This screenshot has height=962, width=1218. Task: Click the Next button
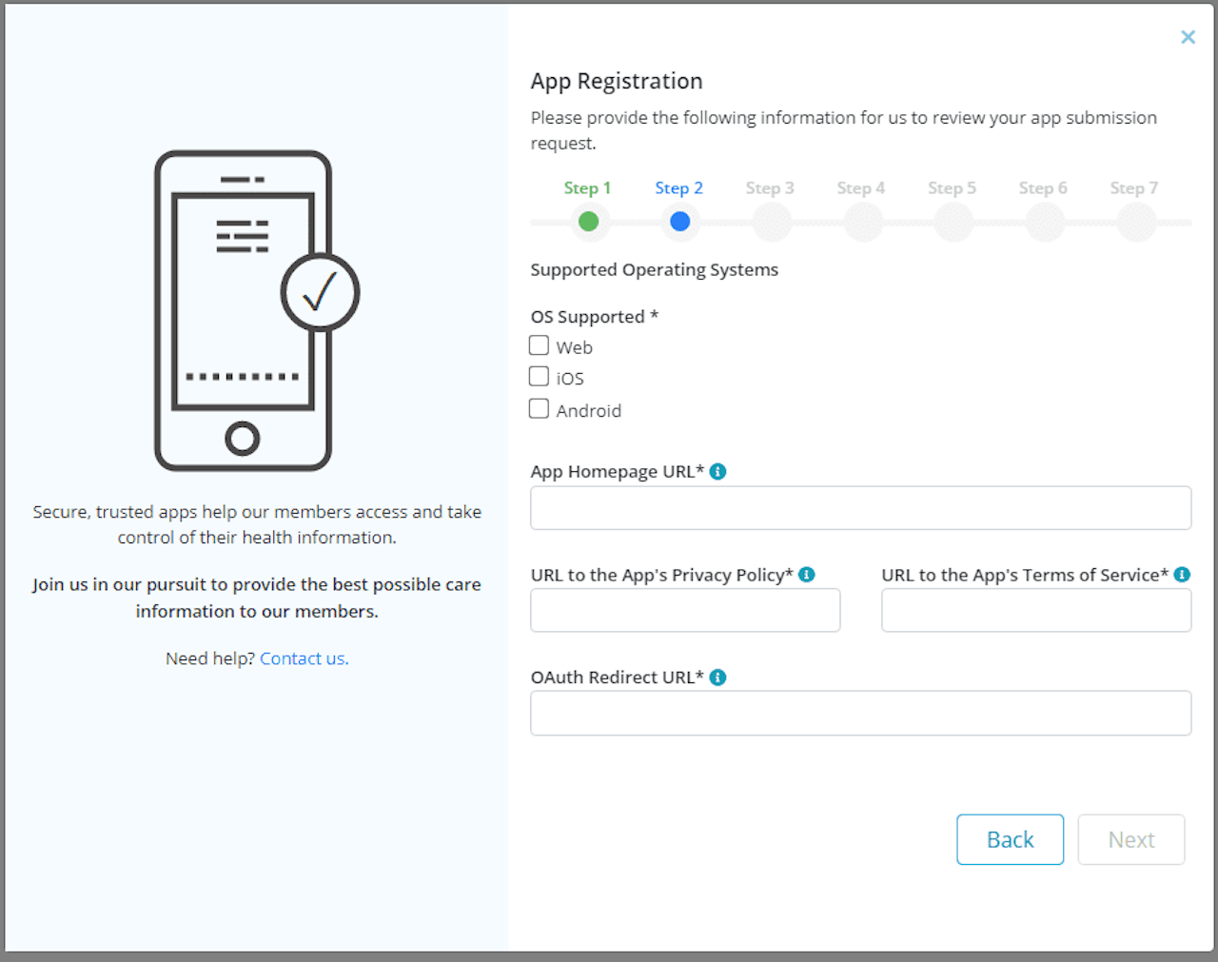click(x=1130, y=839)
